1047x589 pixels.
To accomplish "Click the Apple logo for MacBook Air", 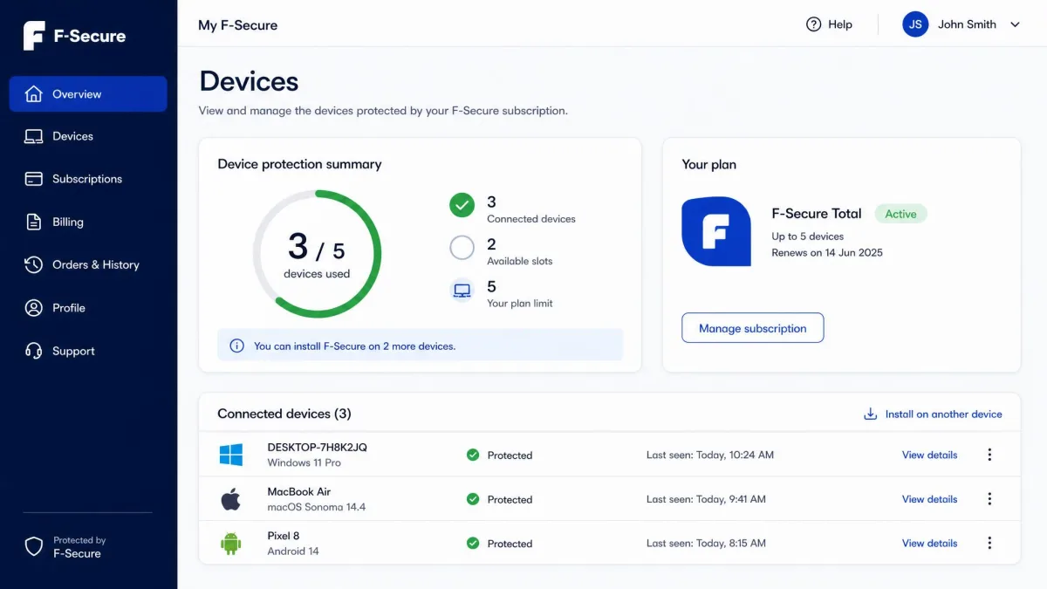I will point(230,499).
